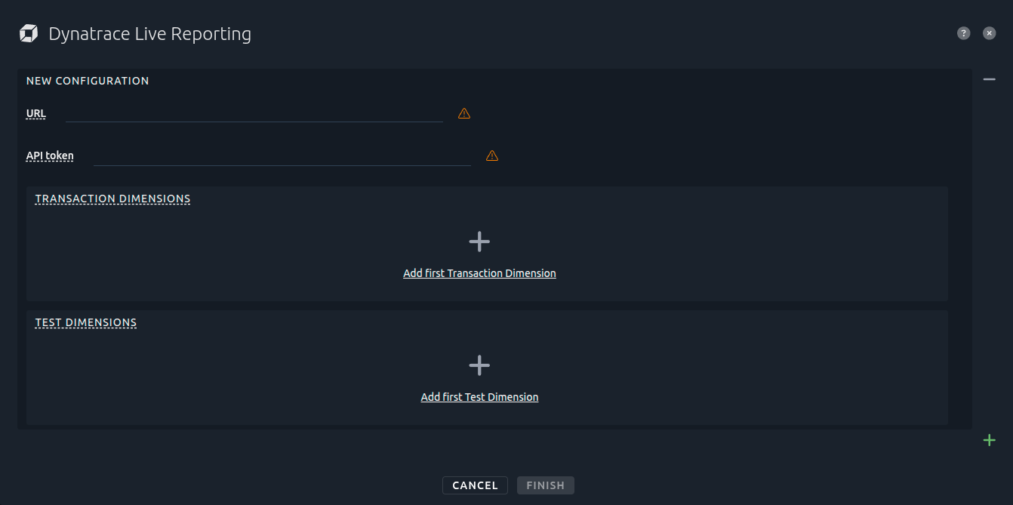Focus the API token input field

click(282, 156)
